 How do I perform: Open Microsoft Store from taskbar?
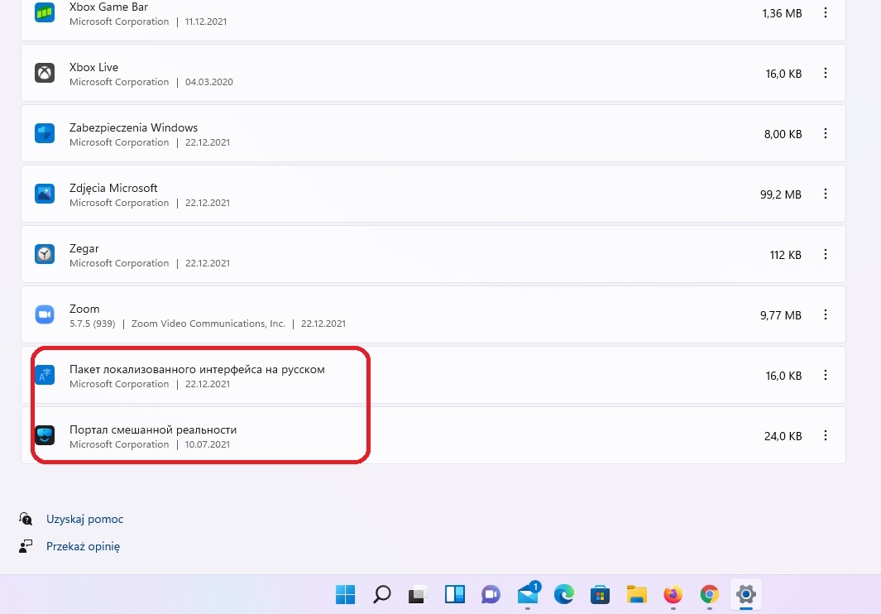600,594
